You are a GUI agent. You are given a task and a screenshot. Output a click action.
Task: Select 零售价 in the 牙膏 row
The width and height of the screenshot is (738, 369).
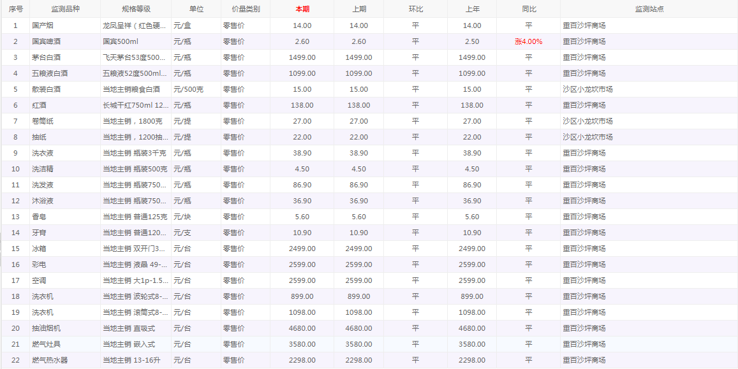(x=234, y=233)
